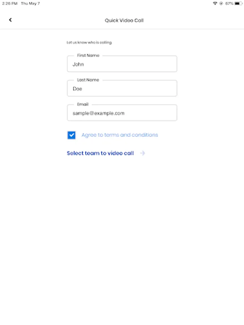Focus the Last Name field containing Doe
This screenshot has height=325, width=244.
click(122, 88)
